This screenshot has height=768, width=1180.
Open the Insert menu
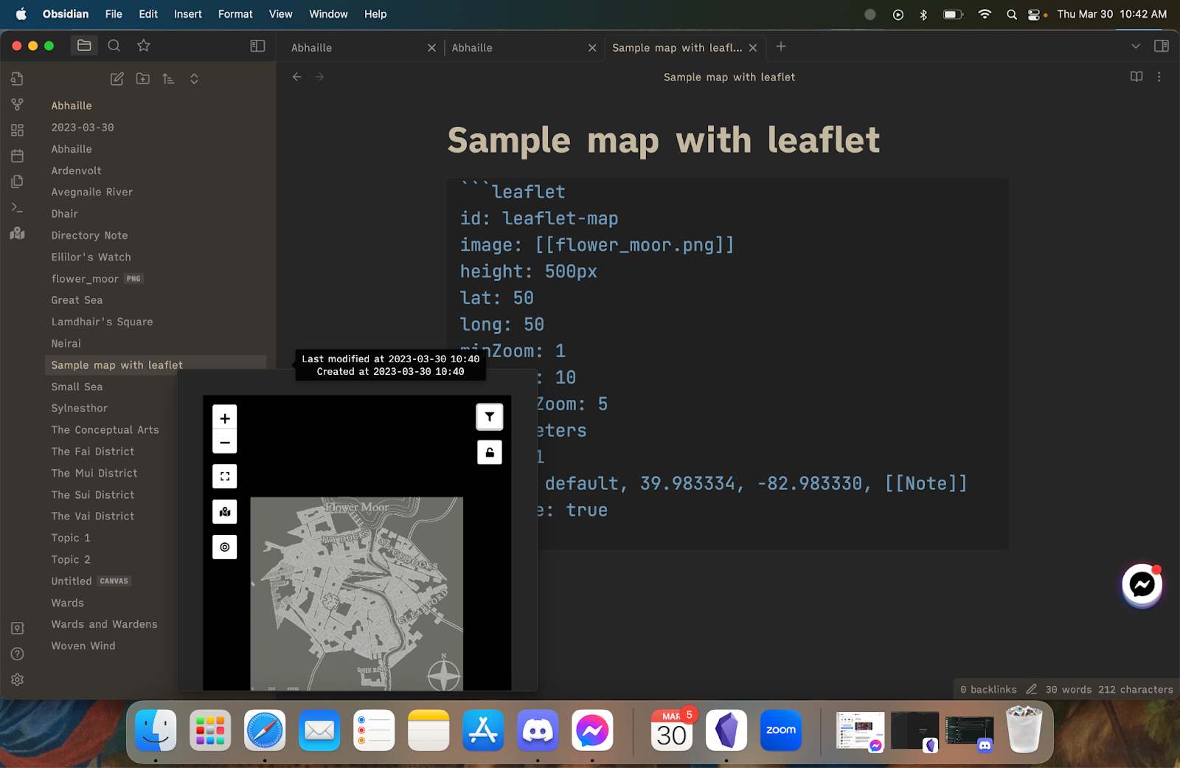188,14
